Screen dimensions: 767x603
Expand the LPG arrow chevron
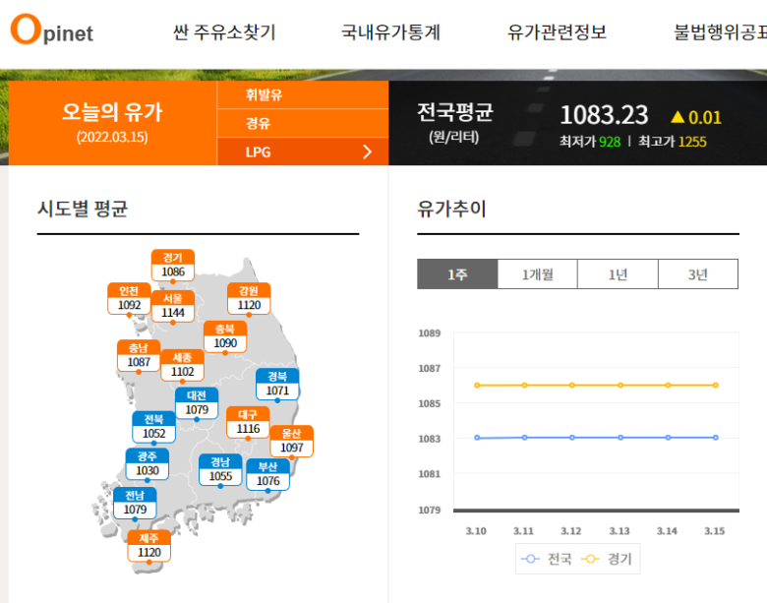click(368, 151)
